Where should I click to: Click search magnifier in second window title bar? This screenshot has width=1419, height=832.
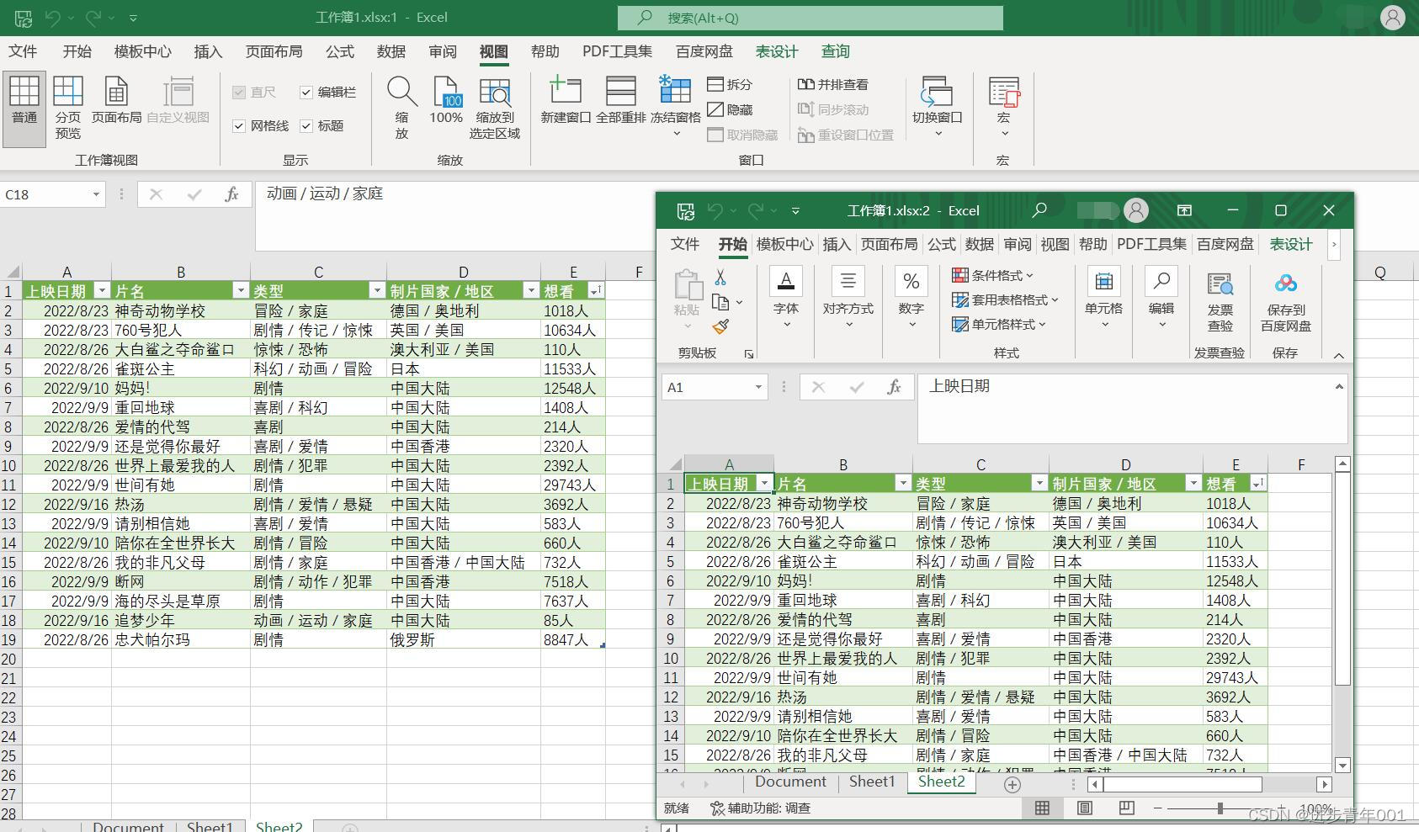point(1039,210)
